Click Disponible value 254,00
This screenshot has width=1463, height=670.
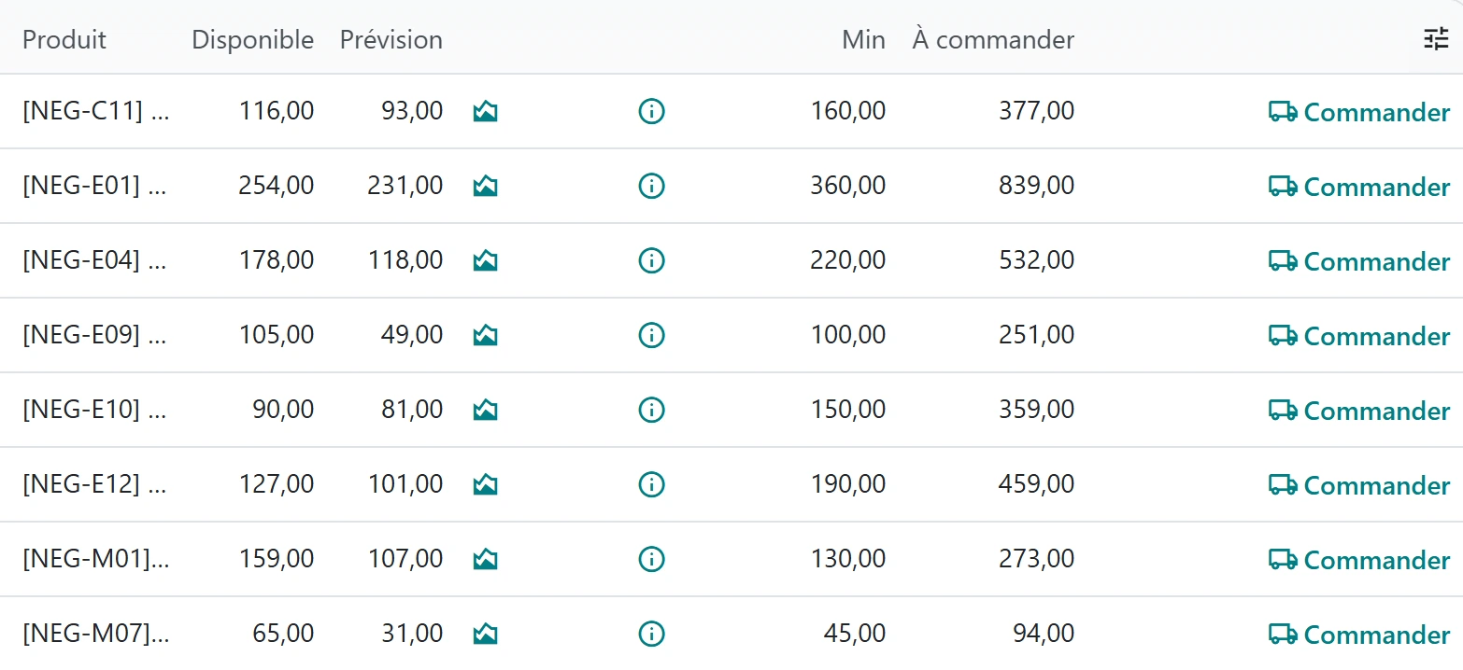coord(277,186)
